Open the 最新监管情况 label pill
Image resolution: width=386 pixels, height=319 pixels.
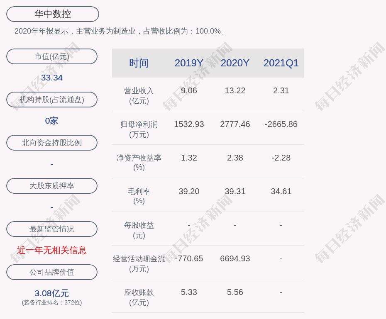(x=52, y=229)
